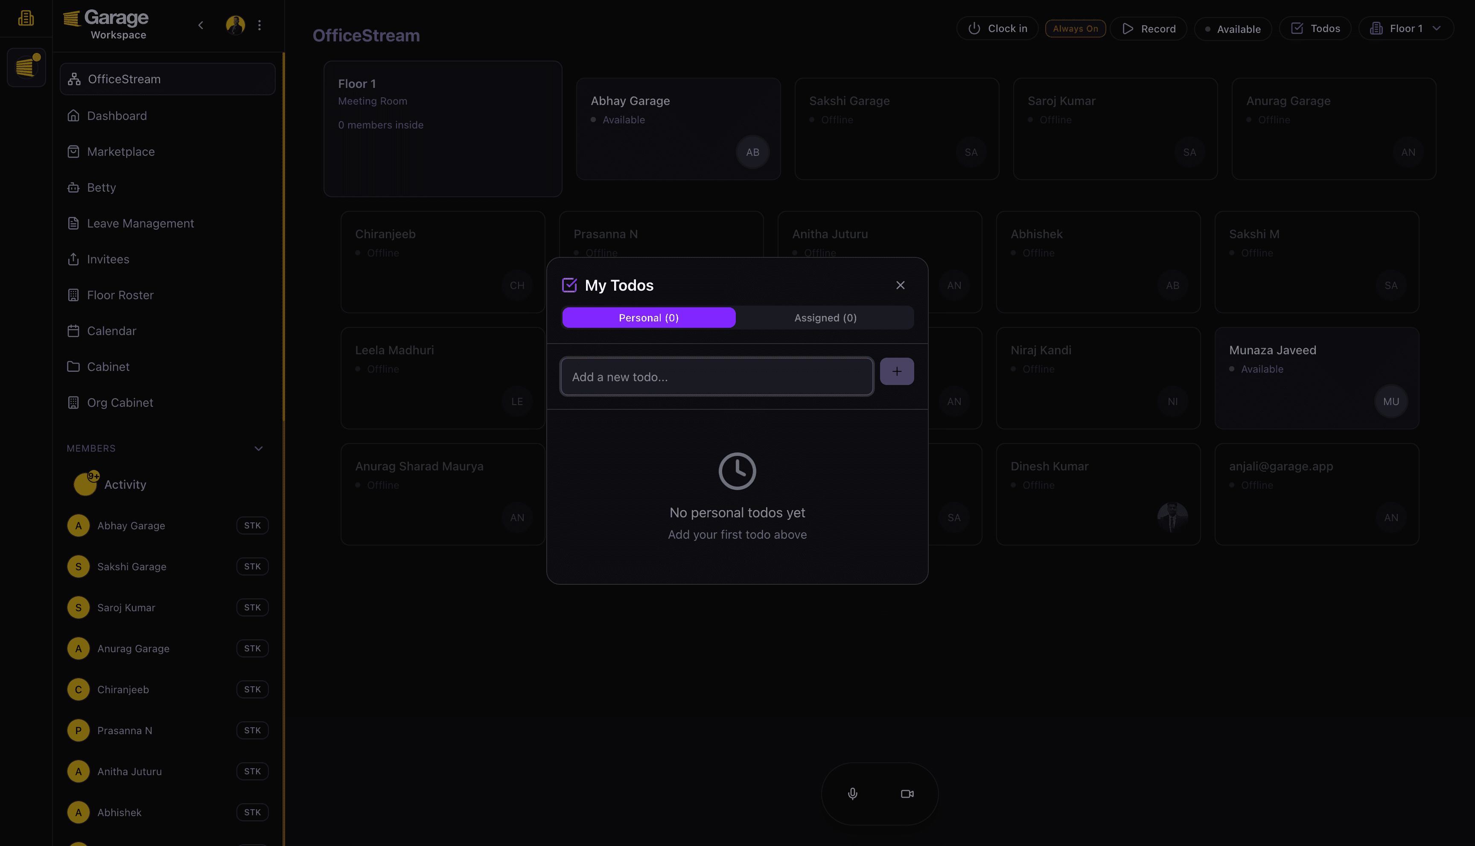
Task: Switch to the Assigned (0) tab
Action: click(825, 318)
